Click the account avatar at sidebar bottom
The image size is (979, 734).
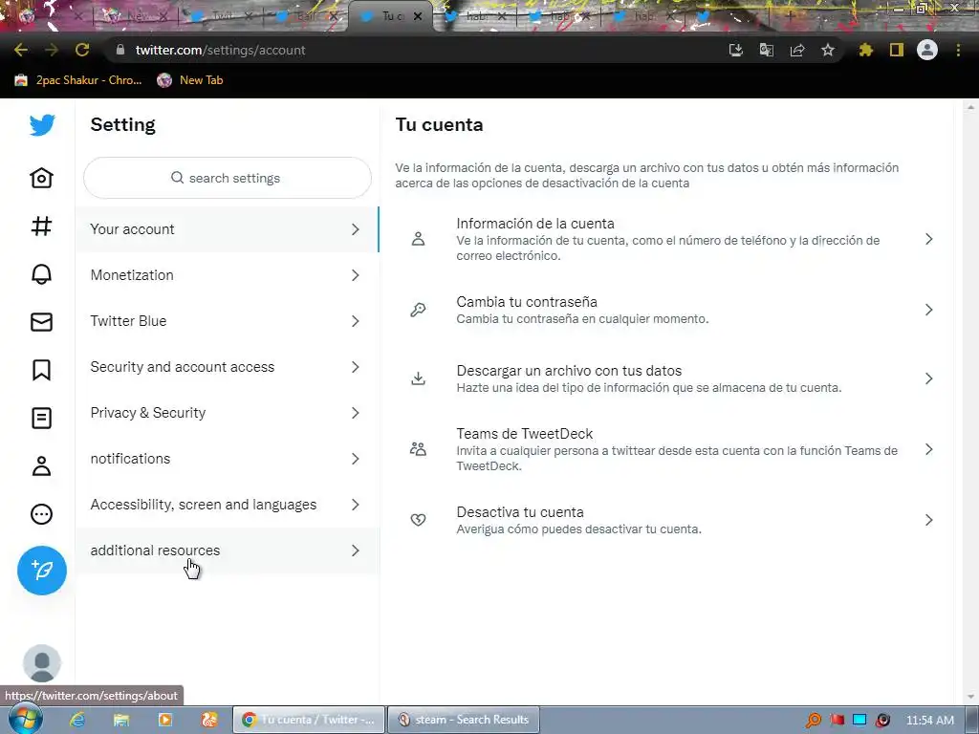[42, 663]
